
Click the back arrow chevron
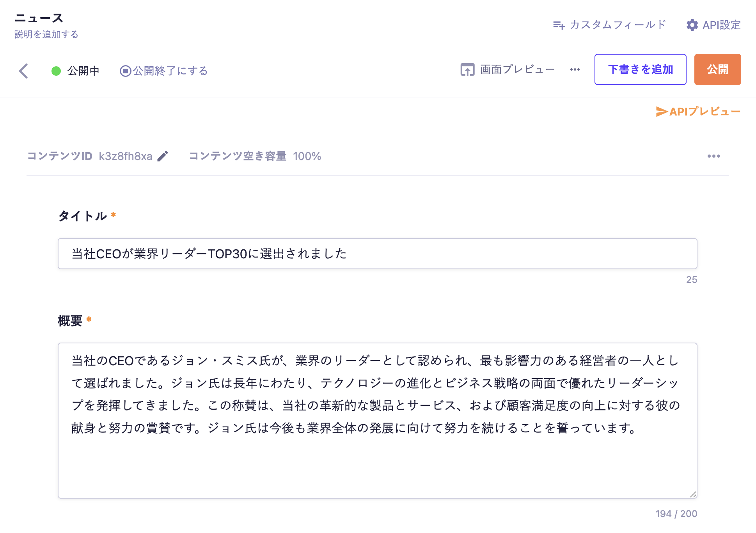[24, 71]
